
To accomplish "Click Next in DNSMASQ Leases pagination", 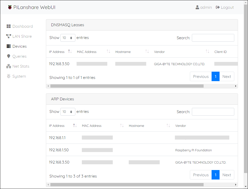I will [227, 76].
